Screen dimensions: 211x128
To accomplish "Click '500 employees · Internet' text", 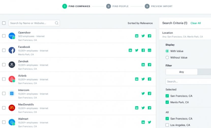I will tap(31, 36).
